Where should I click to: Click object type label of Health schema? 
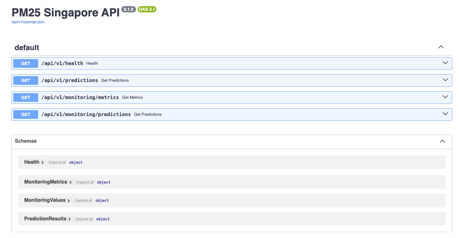[x=76, y=162]
